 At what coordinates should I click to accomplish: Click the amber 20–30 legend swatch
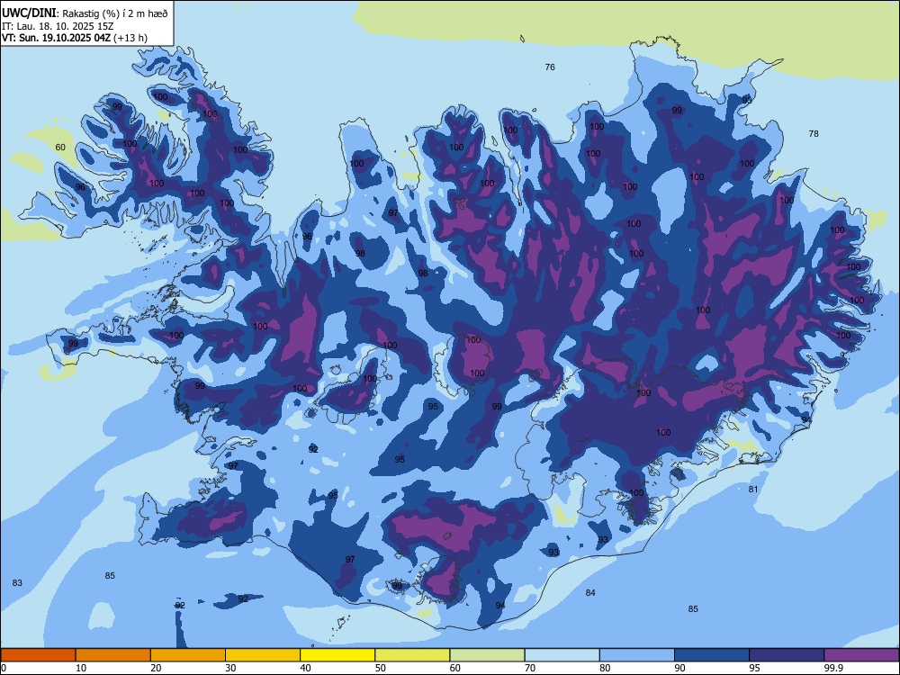tap(188, 655)
